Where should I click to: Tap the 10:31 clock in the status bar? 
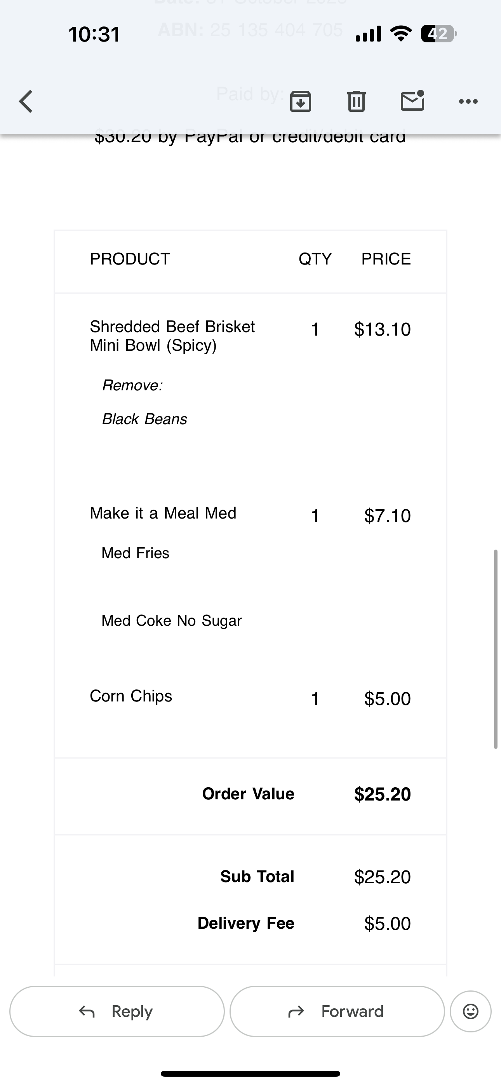coord(94,34)
